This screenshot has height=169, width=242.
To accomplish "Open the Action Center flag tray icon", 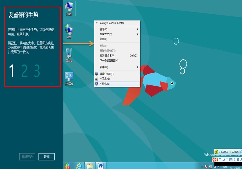I will 206,167.
